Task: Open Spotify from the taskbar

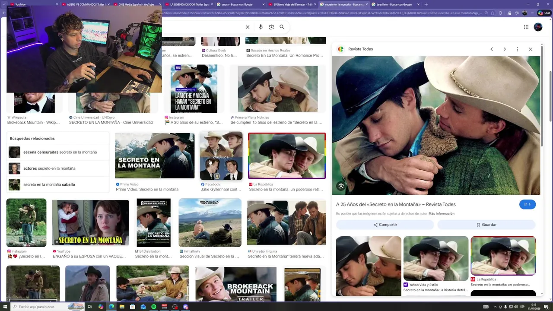Action: [154, 307]
